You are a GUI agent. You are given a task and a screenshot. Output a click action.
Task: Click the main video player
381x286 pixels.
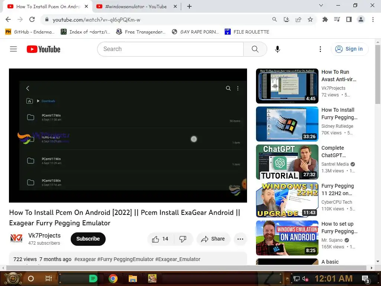coord(128,136)
